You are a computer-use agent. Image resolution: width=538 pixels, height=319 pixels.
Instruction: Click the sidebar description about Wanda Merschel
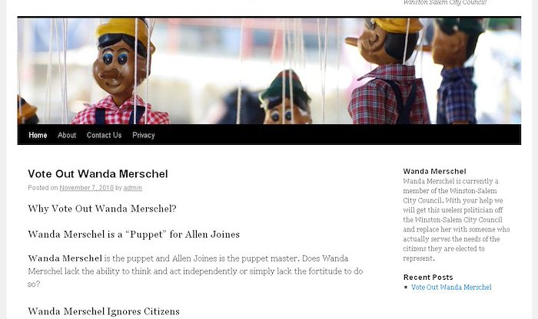[x=457, y=220]
